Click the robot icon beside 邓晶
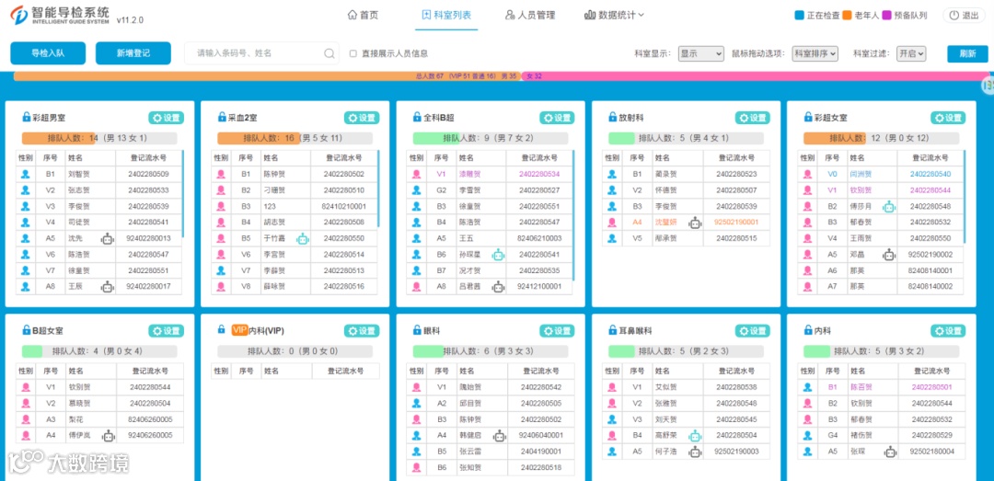 [x=889, y=254]
